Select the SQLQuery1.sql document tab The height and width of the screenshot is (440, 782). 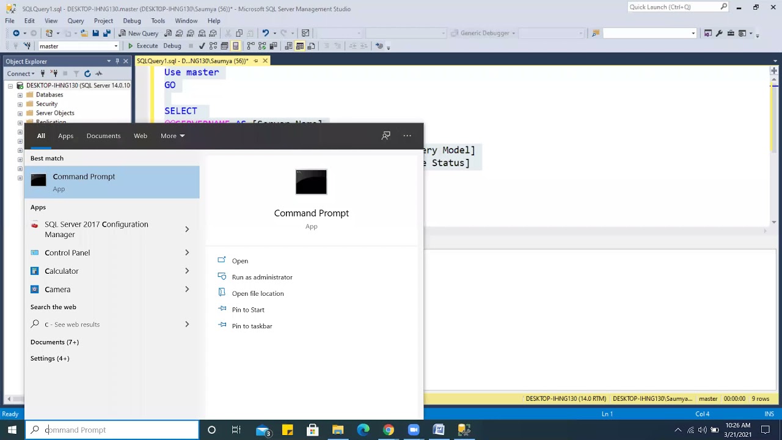(192, 61)
